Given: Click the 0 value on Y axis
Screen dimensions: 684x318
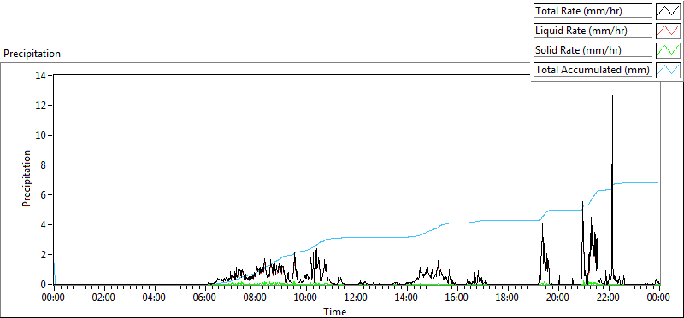Looking at the screenshot, I should coord(45,285).
